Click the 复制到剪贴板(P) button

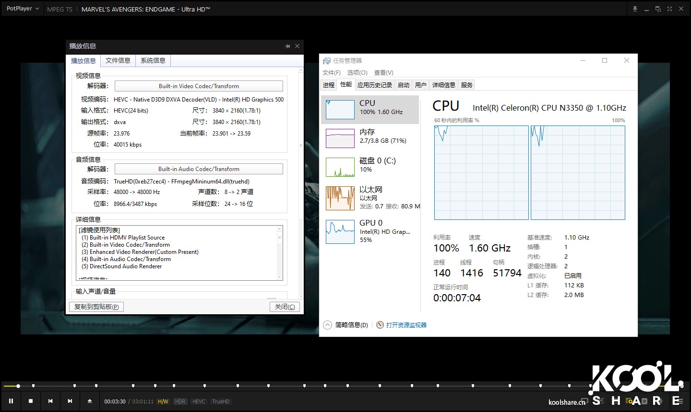96,307
